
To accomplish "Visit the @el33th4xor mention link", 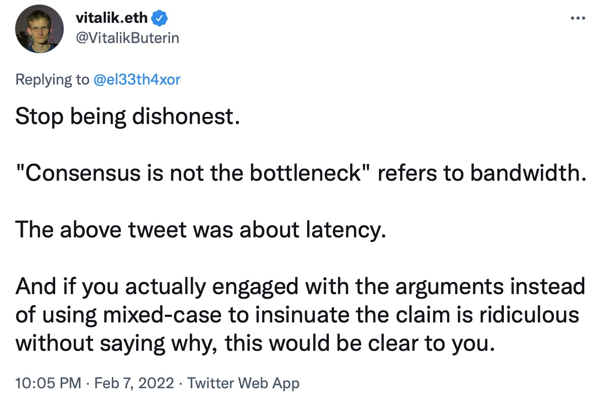I will pyautogui.click(x=137, y=79).
